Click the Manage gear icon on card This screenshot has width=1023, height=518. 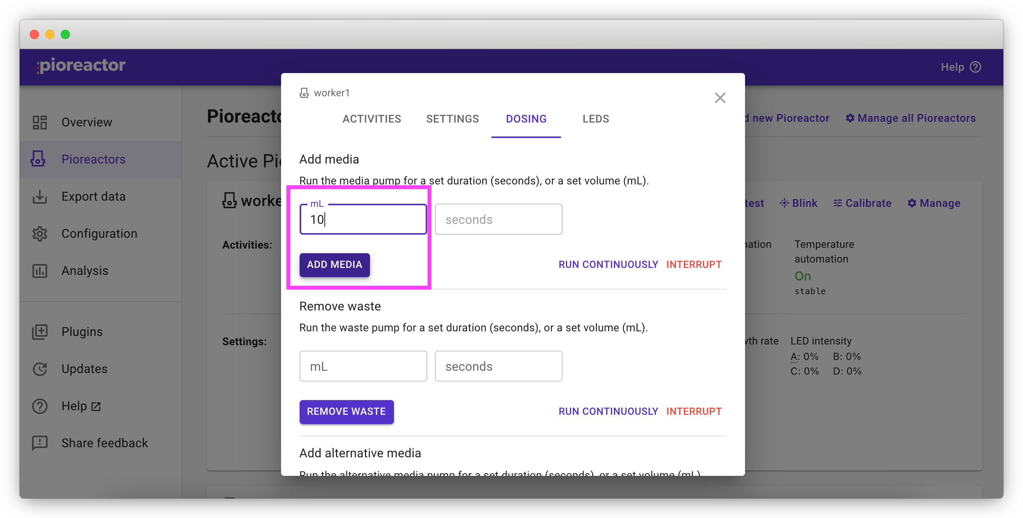[911, 203]
